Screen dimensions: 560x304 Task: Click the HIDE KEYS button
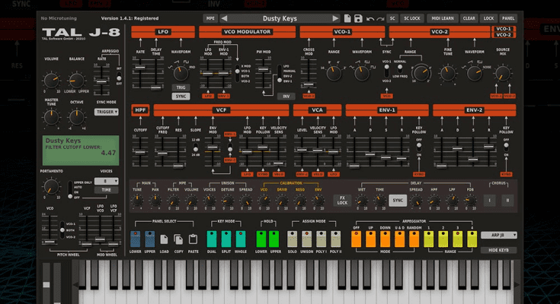[x=499, y=250]
